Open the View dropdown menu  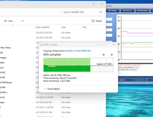click(10, 21)
